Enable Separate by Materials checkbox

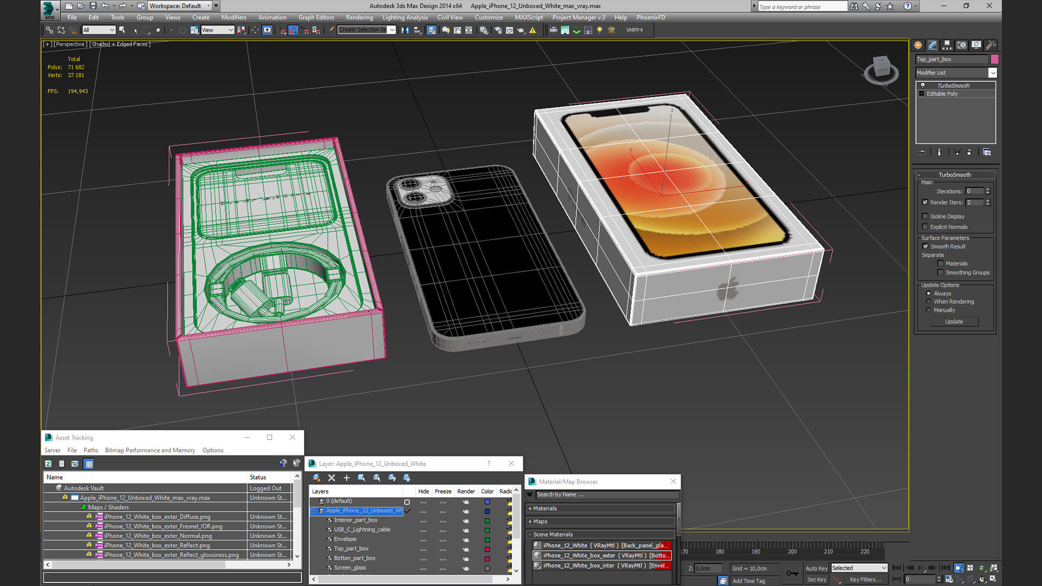pos(941,264)
